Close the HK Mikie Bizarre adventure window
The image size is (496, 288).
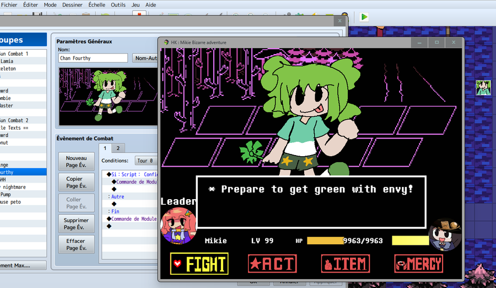point(454,42)
